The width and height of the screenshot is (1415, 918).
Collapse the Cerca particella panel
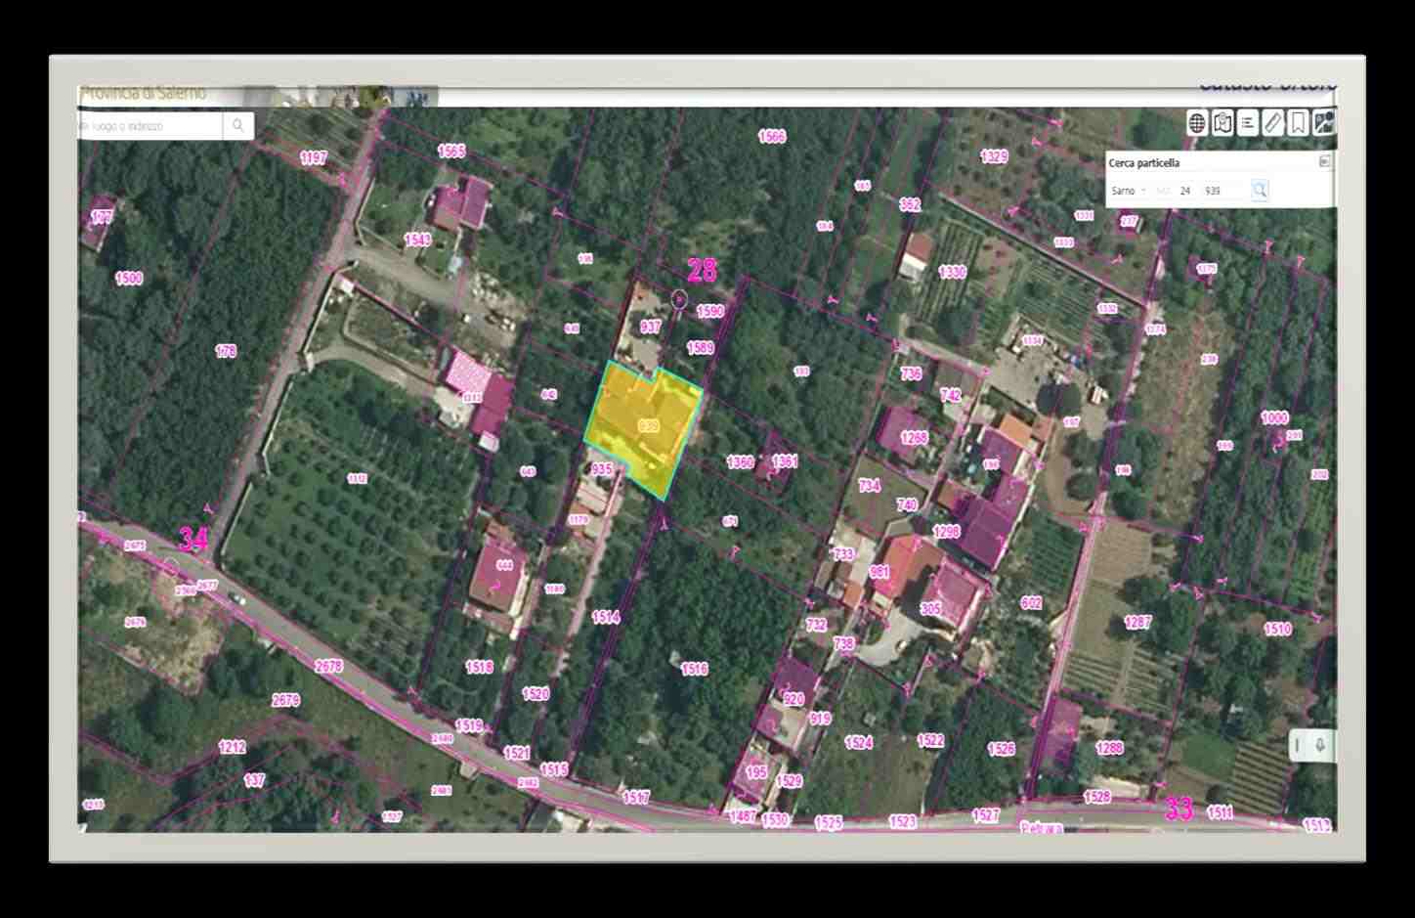click(x=1325, y=162)
